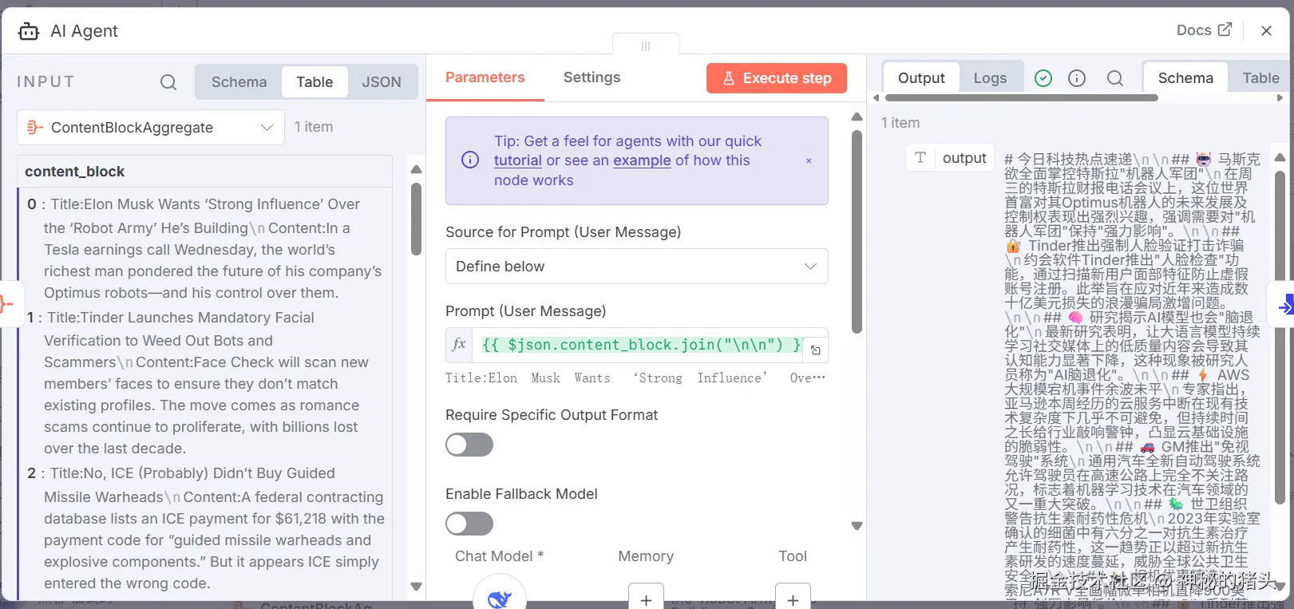Viewport: 1294px width, 609px height.
Task: Click input panel scroll-down arrow
Action: (416, 587)
